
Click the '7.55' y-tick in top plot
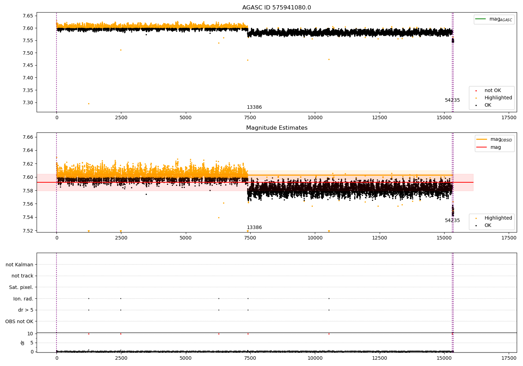tap(28, 41)
